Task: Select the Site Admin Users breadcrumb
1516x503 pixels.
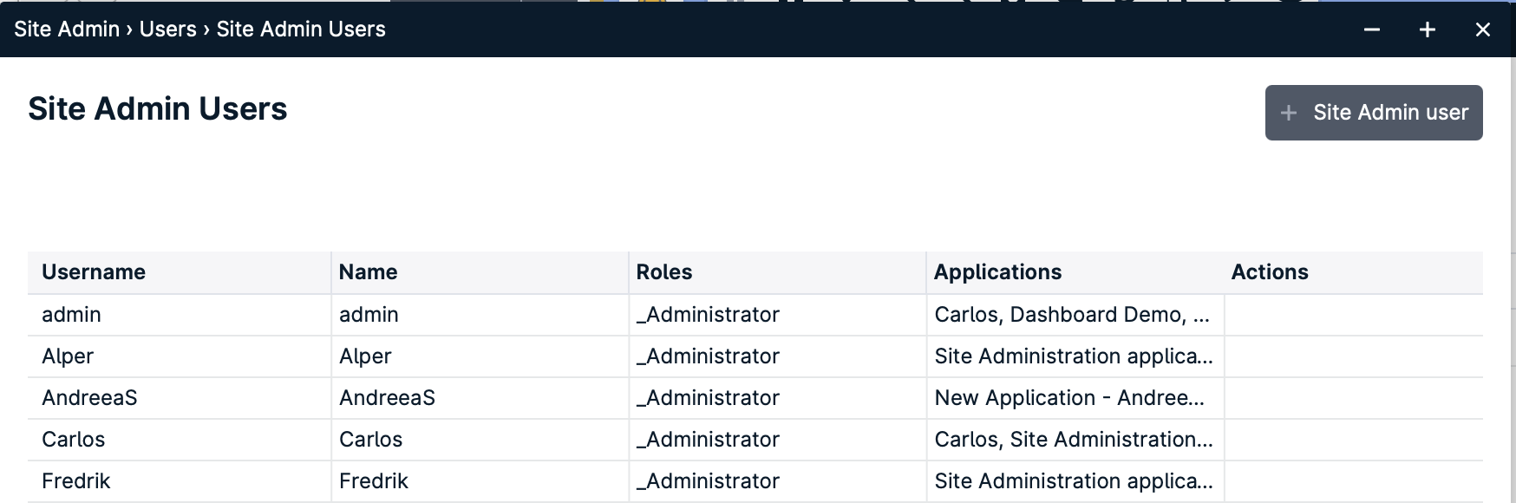Action: pyautogui.click(x=301, y=29)
